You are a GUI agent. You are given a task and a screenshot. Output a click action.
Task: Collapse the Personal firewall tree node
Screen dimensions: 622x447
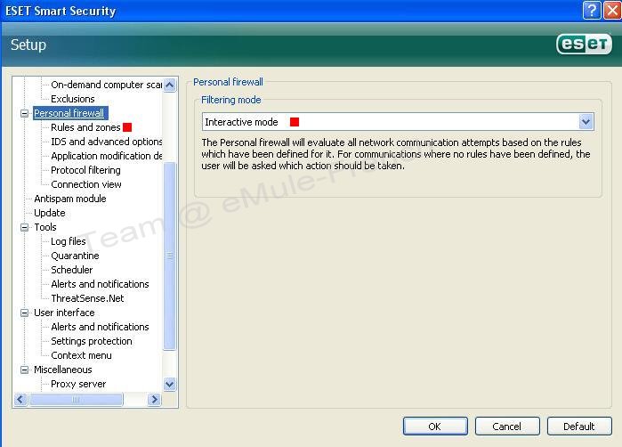[x=24, y=113]
